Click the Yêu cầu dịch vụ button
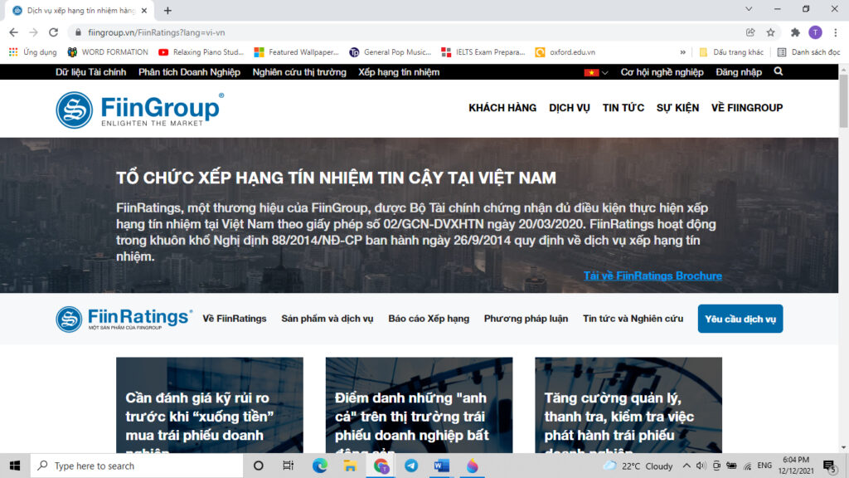This screenshot has height=478, width=849. [x=740, y=319]
